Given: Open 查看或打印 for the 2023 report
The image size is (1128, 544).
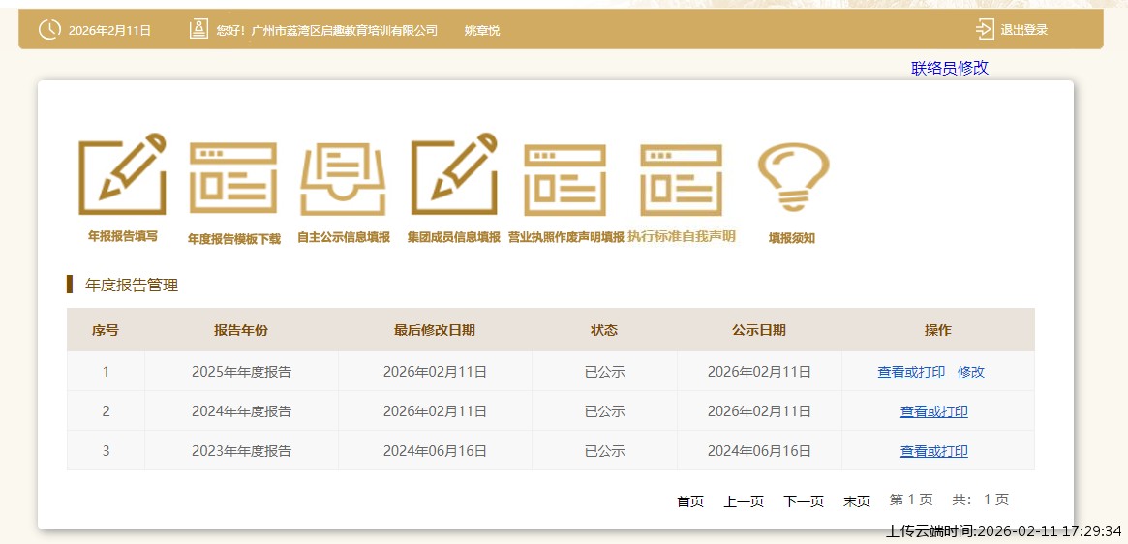Looking at the screenshot, I should pos(933,451).
